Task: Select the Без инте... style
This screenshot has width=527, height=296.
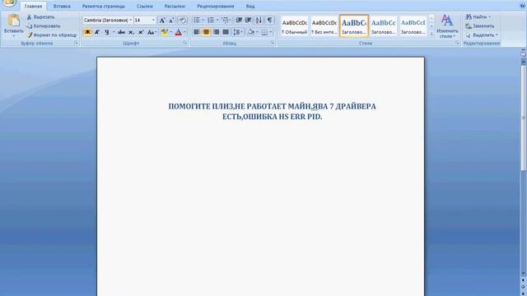Action: (x=324, y=26)
